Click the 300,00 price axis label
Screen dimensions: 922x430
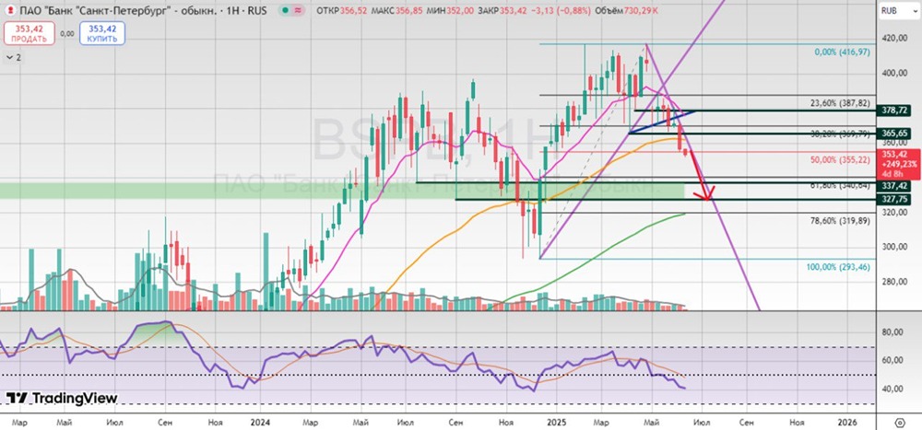click(897, 247)
